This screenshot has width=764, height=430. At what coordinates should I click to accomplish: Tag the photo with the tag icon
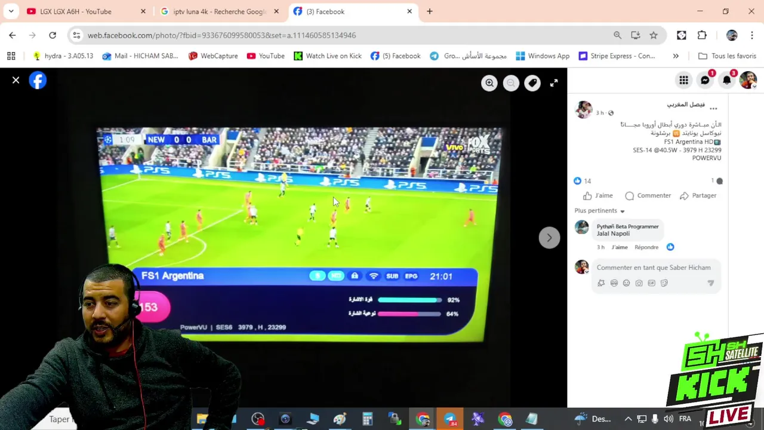tap(532, 83)
